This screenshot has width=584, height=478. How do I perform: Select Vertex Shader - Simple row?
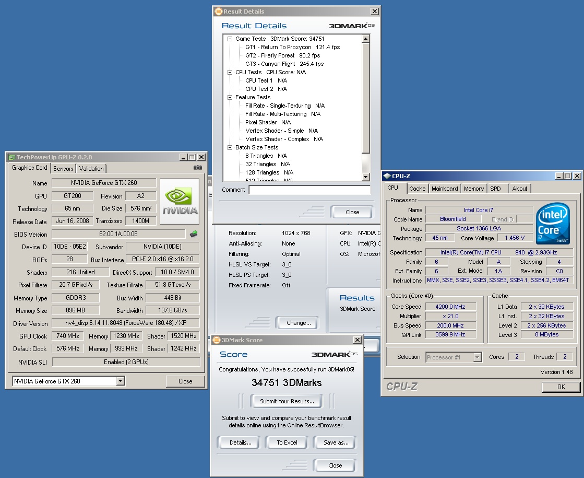coord(281,131)
